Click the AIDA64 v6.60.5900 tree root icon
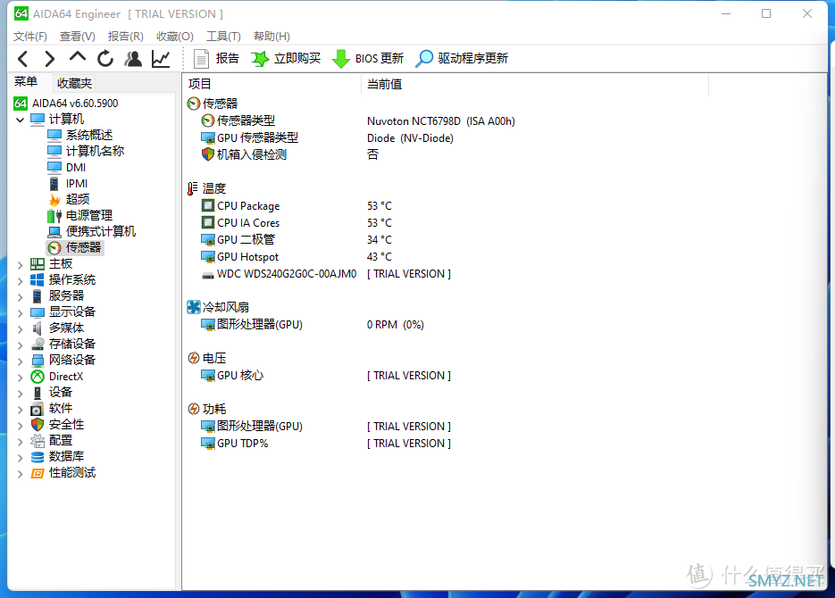 point(21,104)
